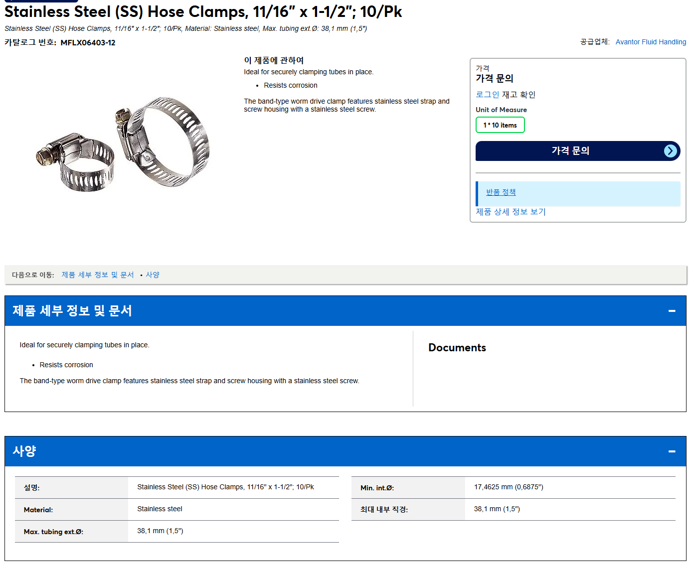Image resolution: width=690 pixels, height=571 pixels.
Task: Click the 이 제품에 관하여 heading
Action: [x=274, y=60]
